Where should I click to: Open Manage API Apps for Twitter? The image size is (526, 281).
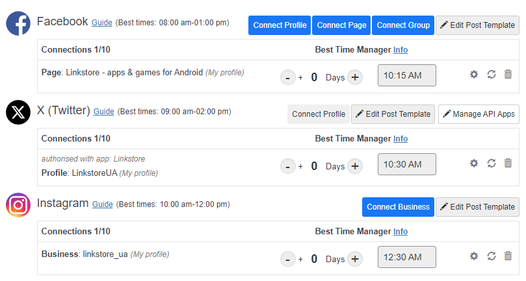[x=479, y=114]
